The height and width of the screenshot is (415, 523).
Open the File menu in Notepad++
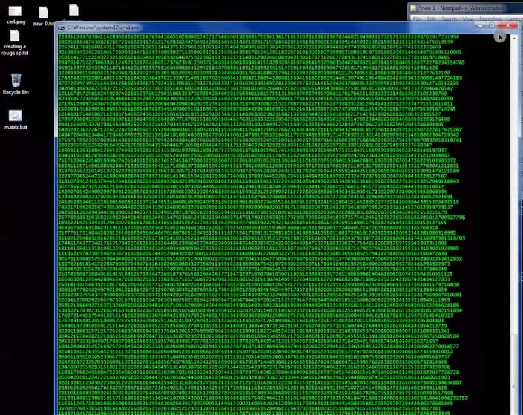[418, 19]
